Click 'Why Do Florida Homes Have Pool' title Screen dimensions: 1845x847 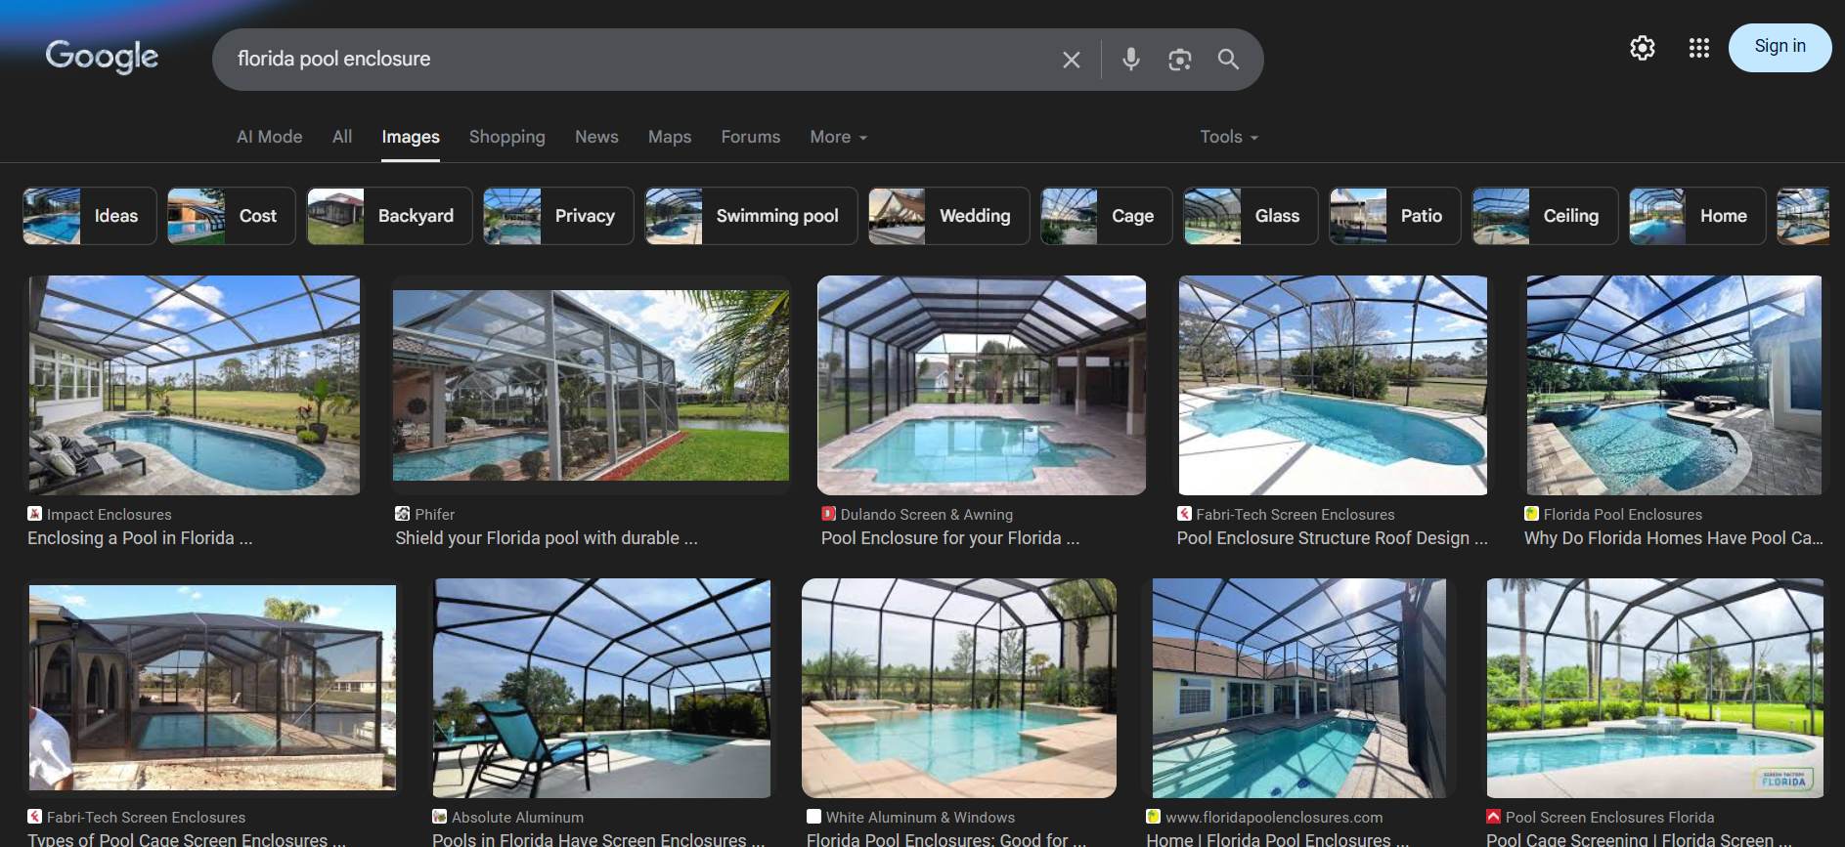point(1674,538)
